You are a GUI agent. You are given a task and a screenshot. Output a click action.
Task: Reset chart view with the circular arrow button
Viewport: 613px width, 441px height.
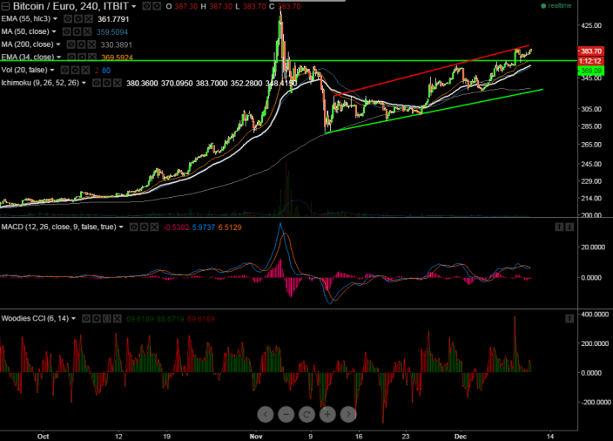point(306,414)
